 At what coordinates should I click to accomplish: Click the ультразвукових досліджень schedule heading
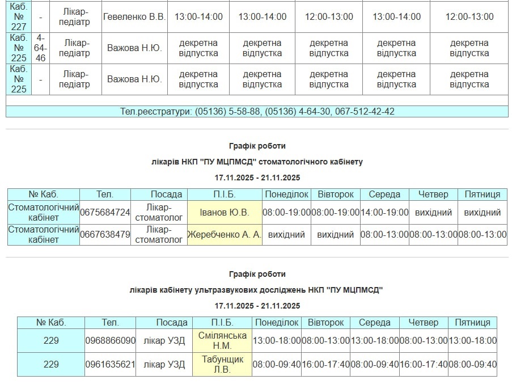[257, 290]
